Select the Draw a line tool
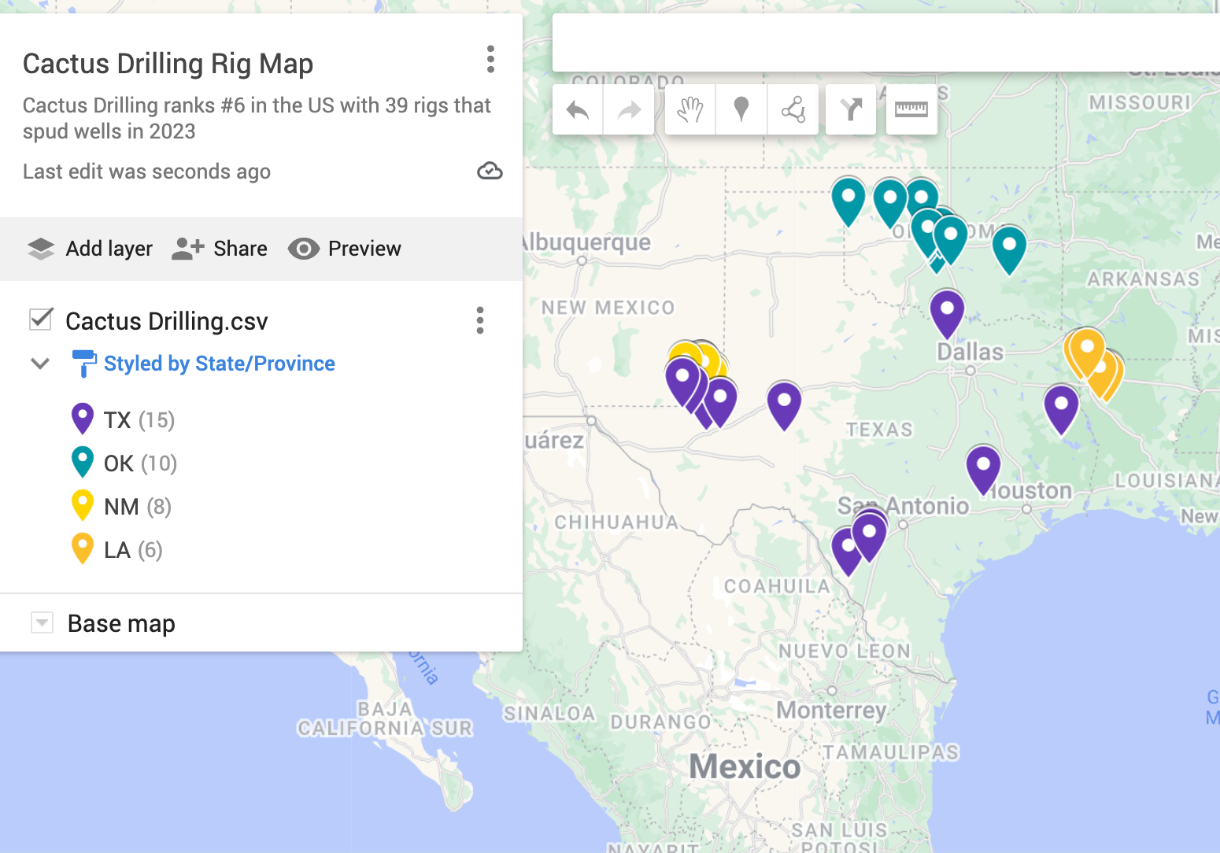This screenshot has width=1220, height=853. [x=793, y=109]
